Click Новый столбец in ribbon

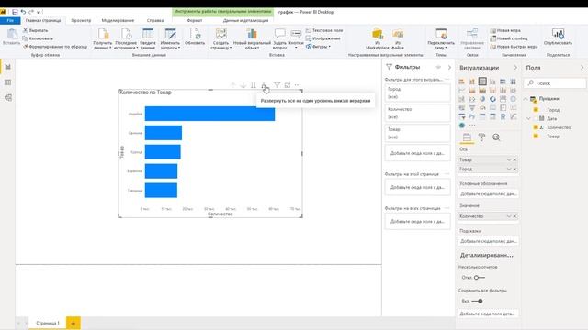point(509,38)
